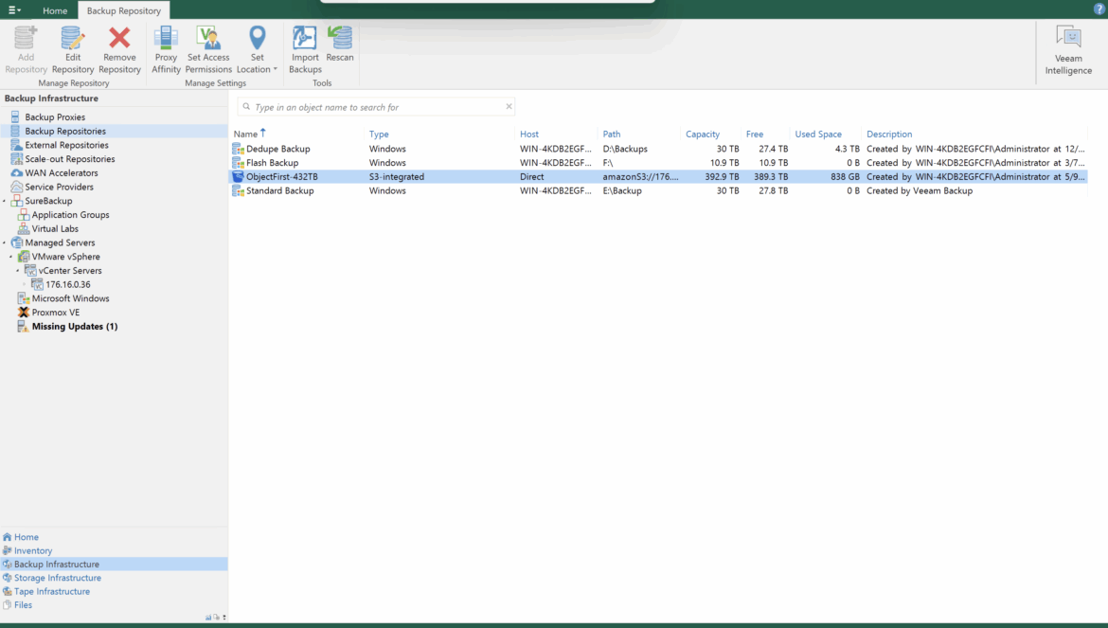Select Microsoft Windows managed servers
This screenshot has width=1108, height=628.
(x=70, y=298)
